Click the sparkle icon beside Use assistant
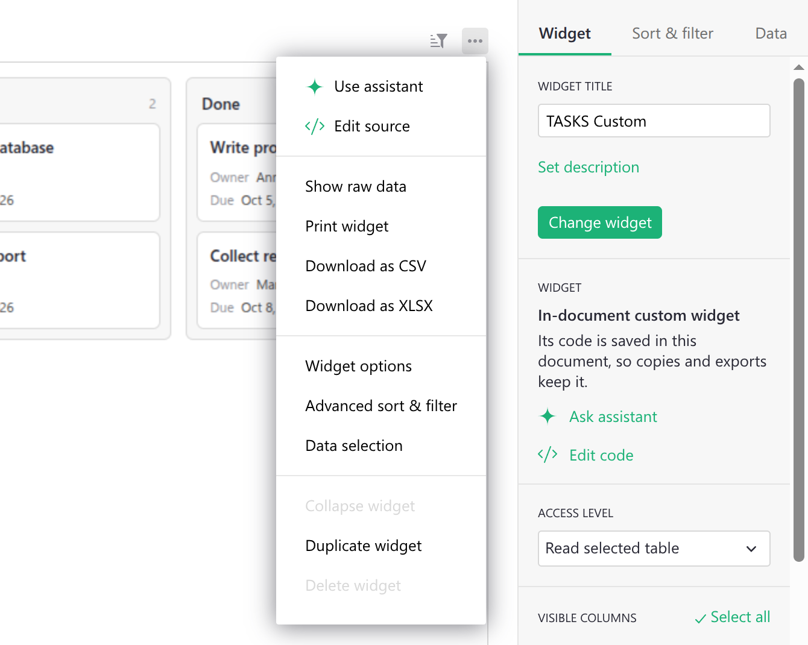This screenshot has height=645, width=808. (x=315, y=87)
